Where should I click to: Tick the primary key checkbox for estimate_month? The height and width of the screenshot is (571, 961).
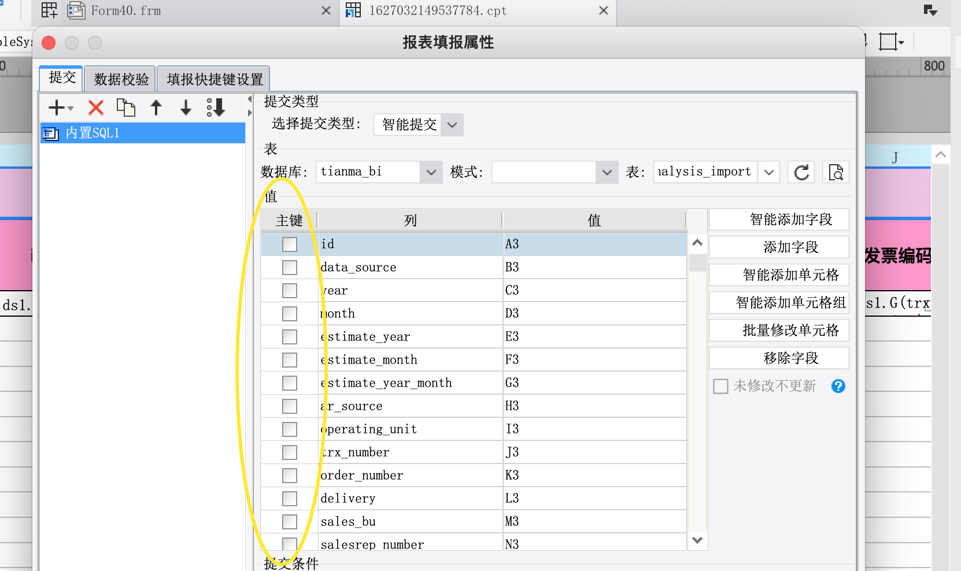click(290, 360)
